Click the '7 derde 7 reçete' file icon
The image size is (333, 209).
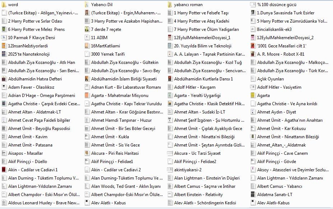click(x=87, y=29)
